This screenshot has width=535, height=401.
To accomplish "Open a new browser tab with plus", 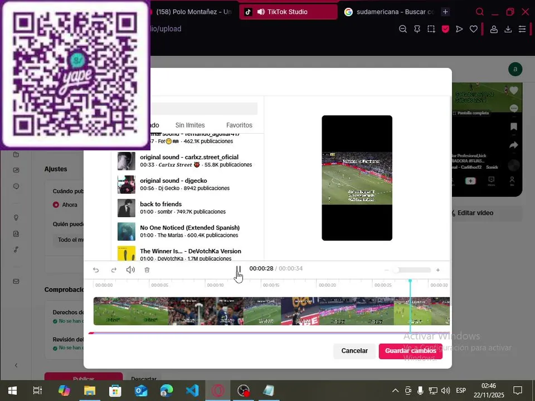I will [x=445, y=12].
